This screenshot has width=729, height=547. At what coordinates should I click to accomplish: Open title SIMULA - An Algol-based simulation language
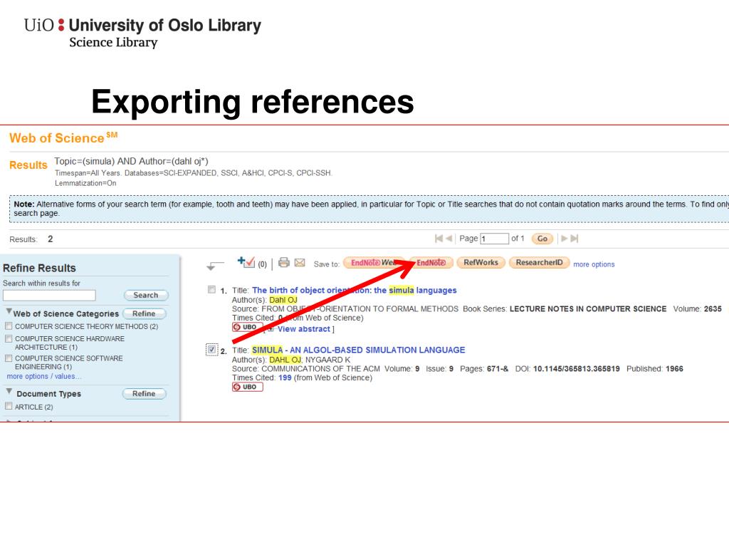click(x=359, y=350)
